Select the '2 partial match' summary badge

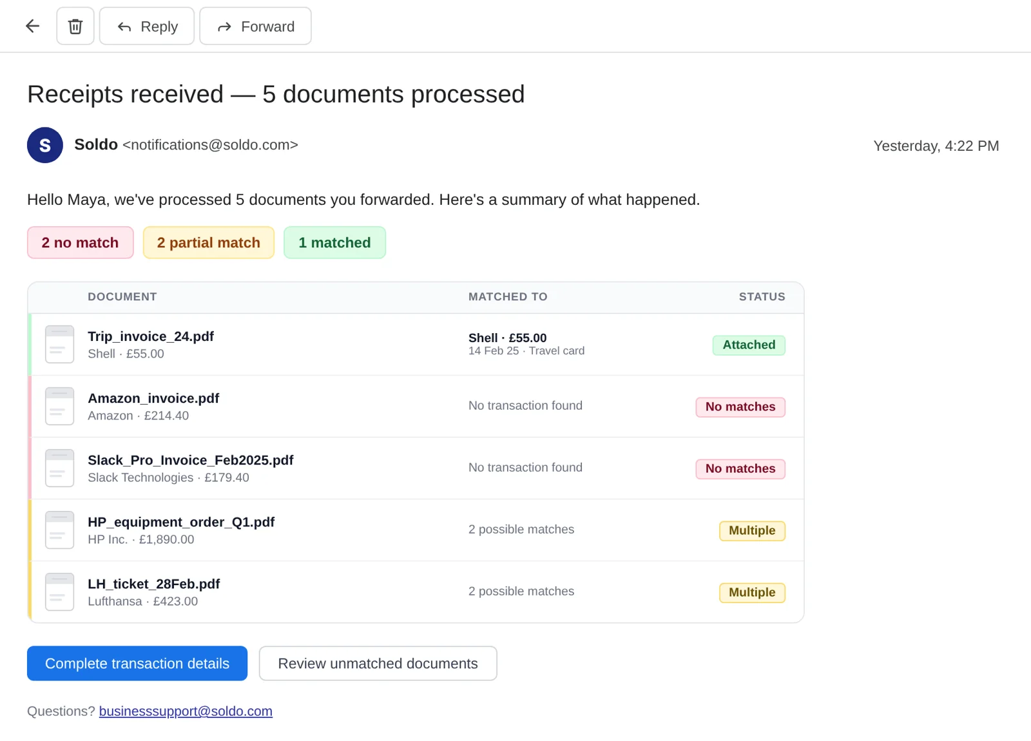click(209, 242)
